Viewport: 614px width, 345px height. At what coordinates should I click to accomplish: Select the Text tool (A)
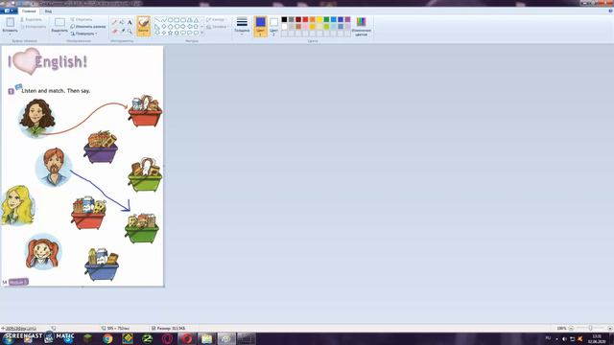pyautogui.click(x=130, y=22)
